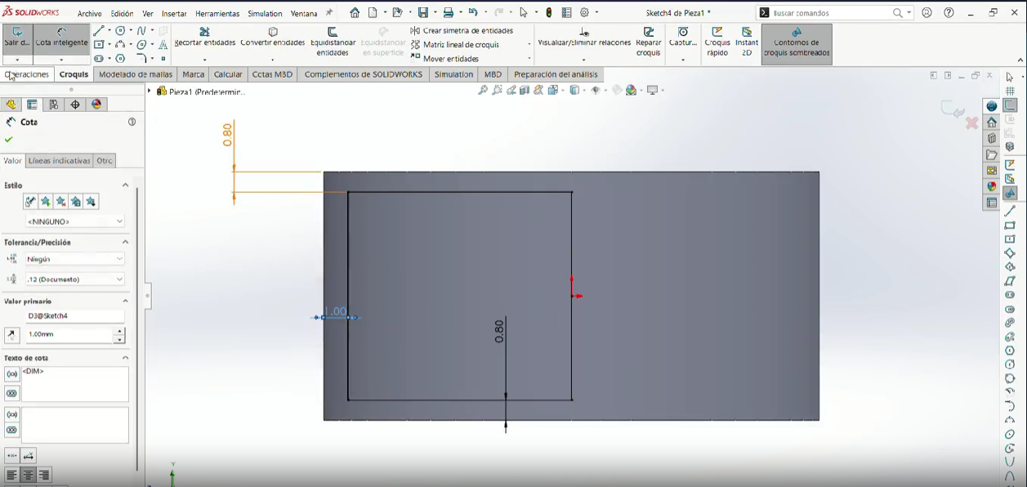Screen dimensions: 1027x487
Task: Switch to Líneas indicativas tab
Action: pos(59,161)
